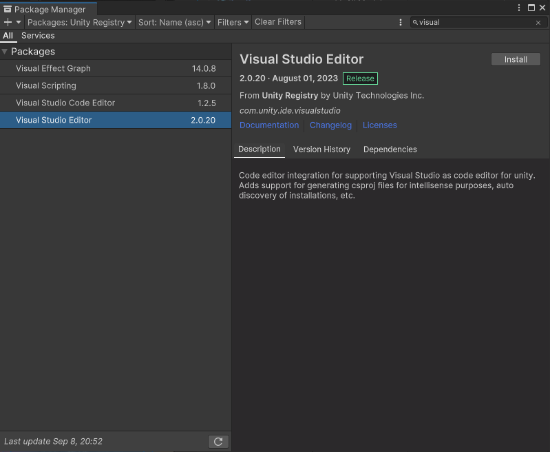
Task: Open the toolbar kebab menu near search
Action: pyautogui.click(x=400, y=22)
